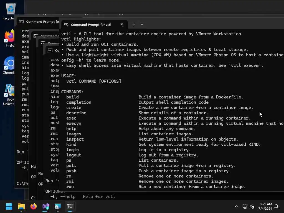Click the 'inspect' command text
This screenshot has height=213, width=284.
coord(75,139)
